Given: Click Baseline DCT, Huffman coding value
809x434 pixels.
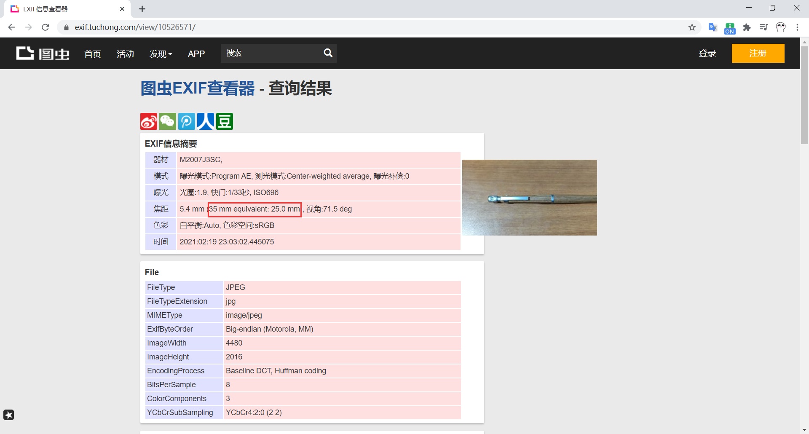Looking at the screenshot, I should click(x=276, y=371).
